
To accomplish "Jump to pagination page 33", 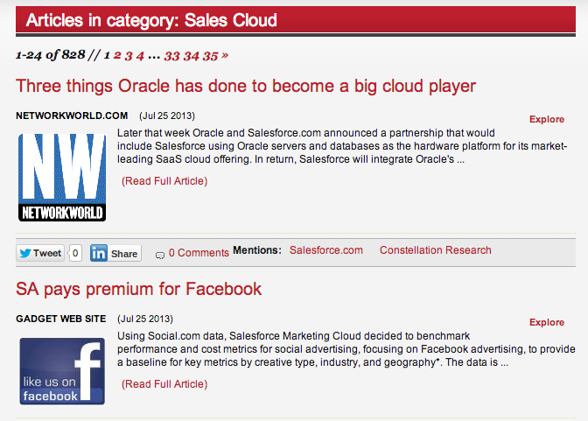I will coord(171,56).
